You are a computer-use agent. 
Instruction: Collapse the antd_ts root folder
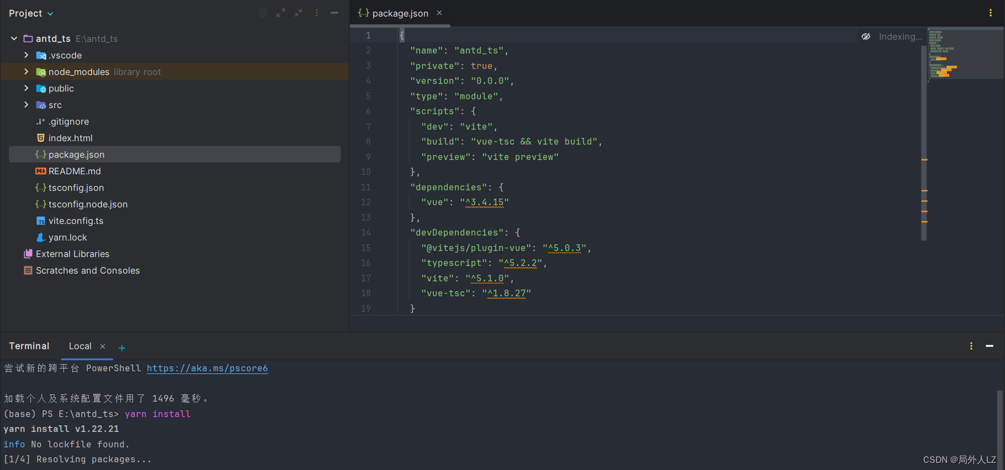point(14,39)
